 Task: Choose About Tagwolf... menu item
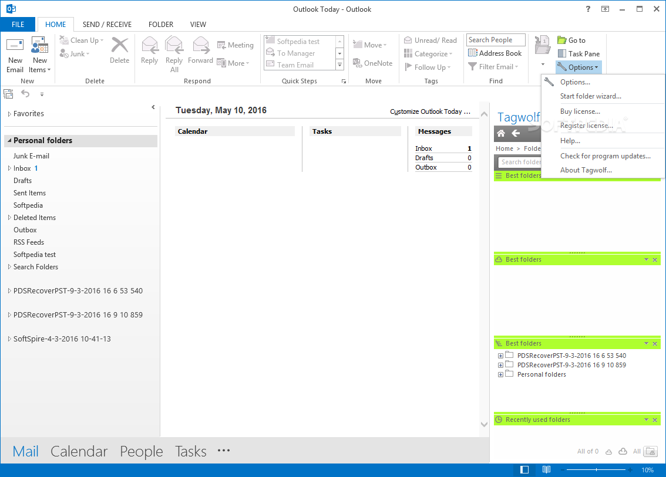coord(603,170)
